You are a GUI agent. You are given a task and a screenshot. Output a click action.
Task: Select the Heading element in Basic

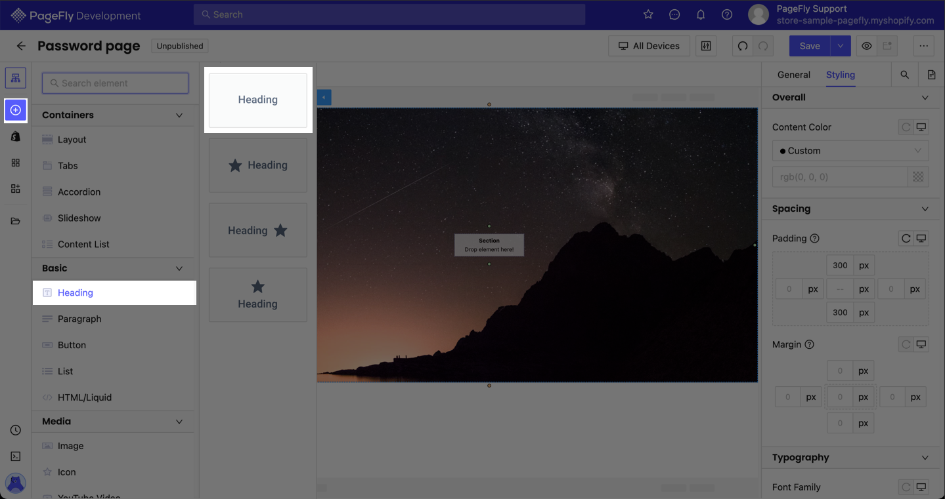[115, 293]
